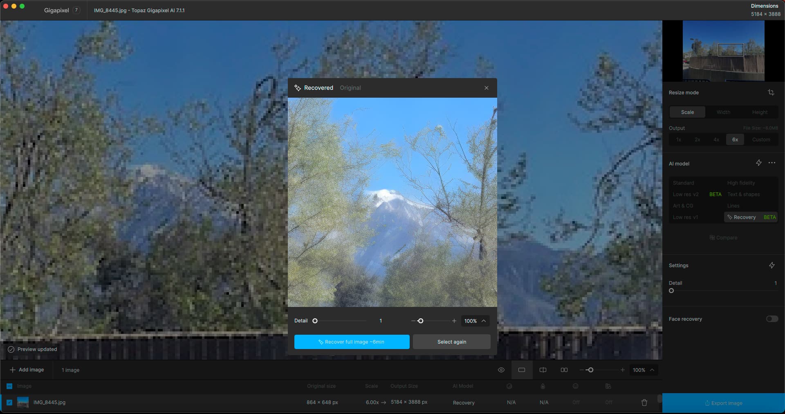
Task: Click the Settings lightning bolt icon
Action: 772,265
